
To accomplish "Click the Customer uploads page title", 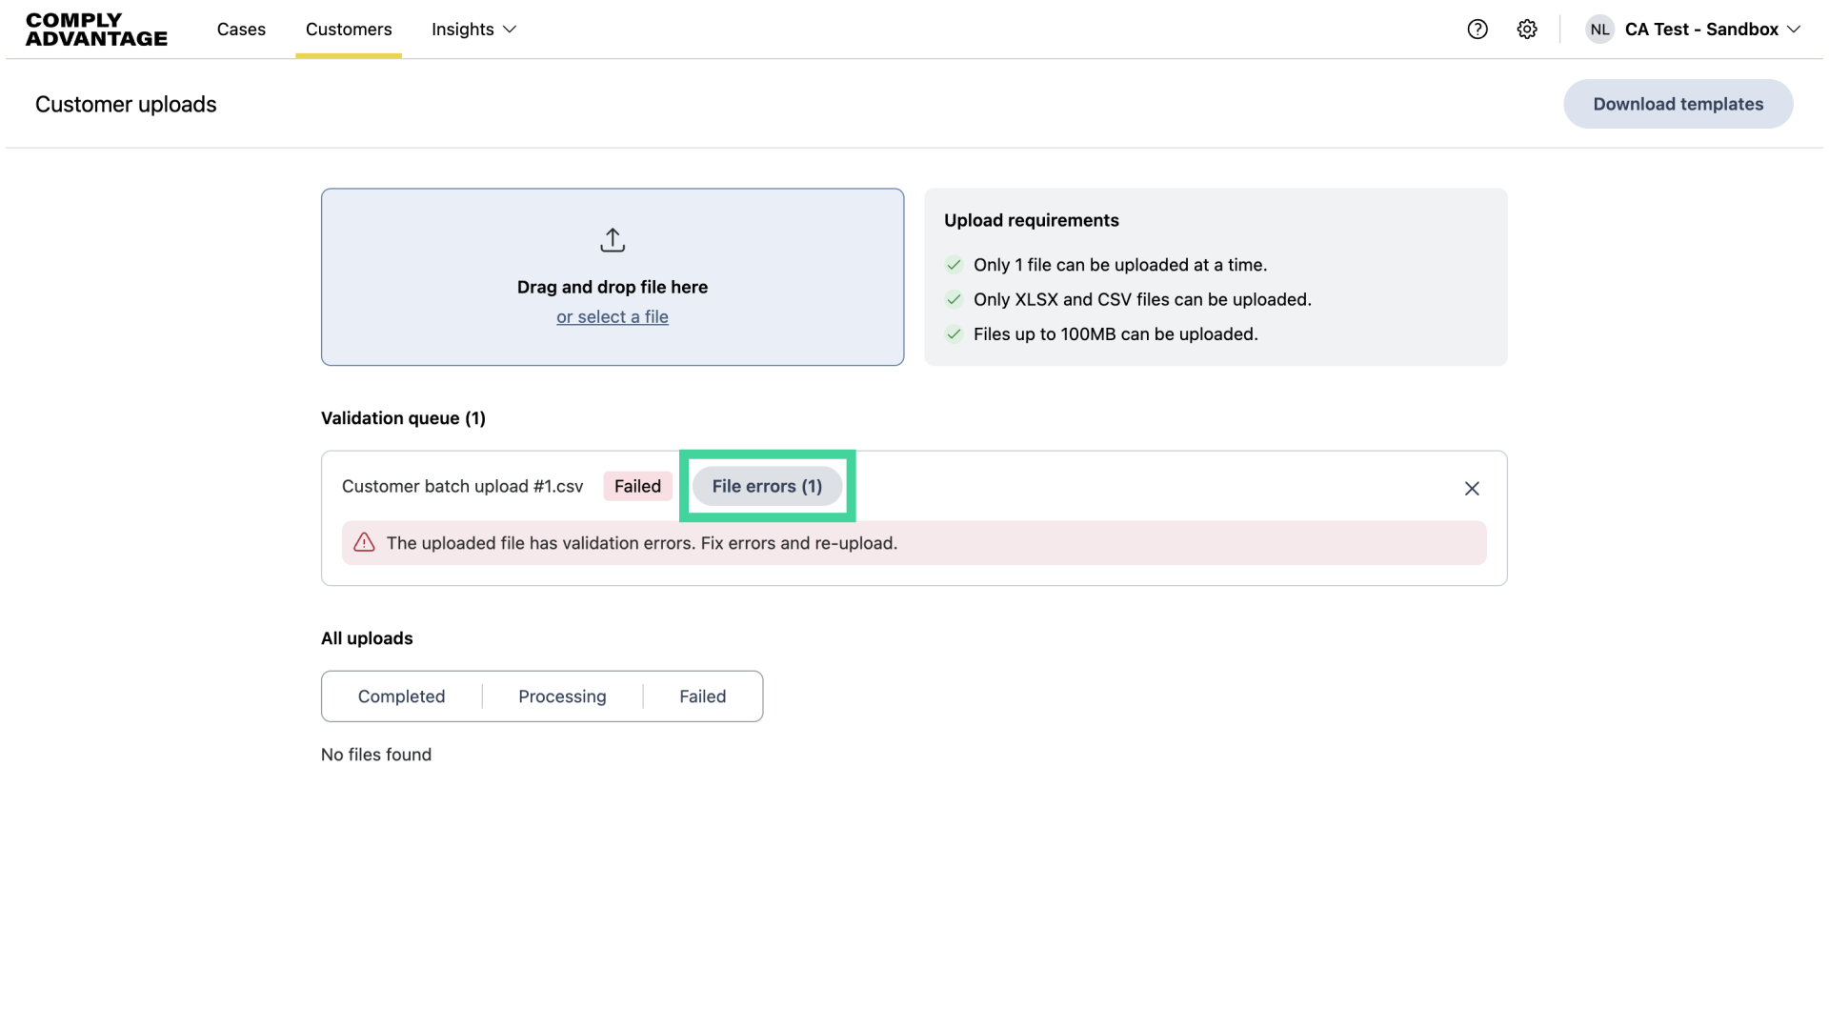I will pyautogui.click(x=125, y=104).
